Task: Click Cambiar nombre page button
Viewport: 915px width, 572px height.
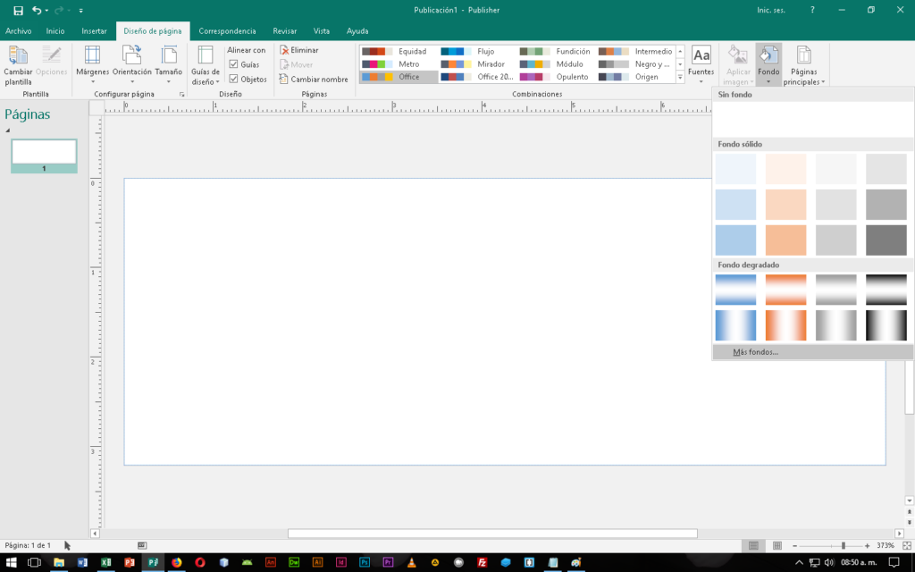Action: click(x=314, y=79)
